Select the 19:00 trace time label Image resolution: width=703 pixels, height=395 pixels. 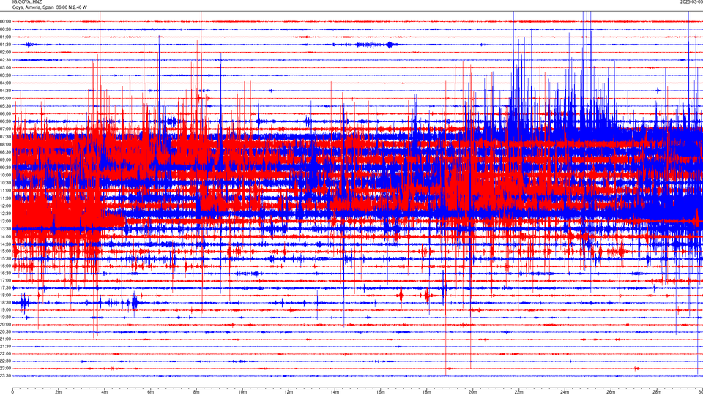click(x=6, y=309)
